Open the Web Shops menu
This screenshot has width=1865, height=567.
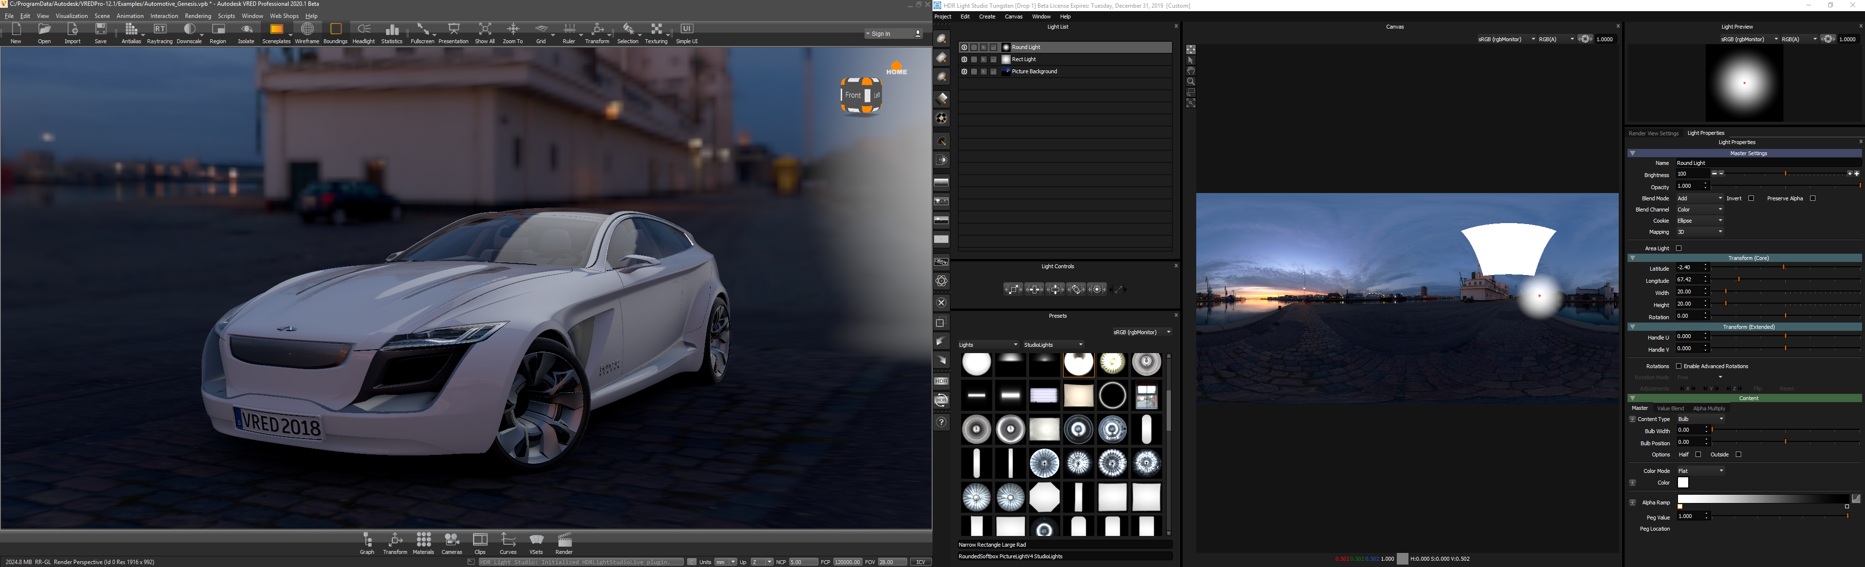(x=284, y=16)
